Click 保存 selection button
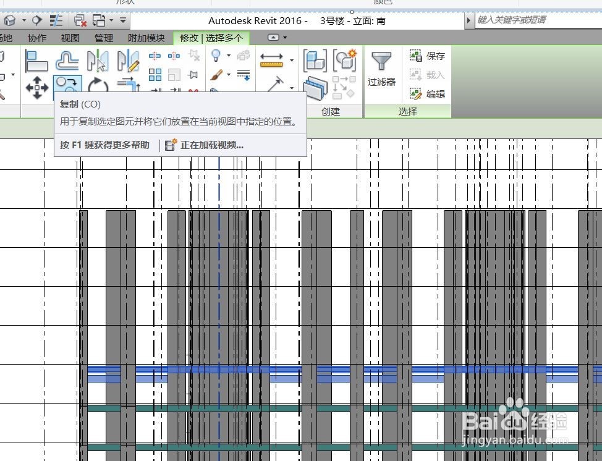602x461 pixels. coord(427,56)
